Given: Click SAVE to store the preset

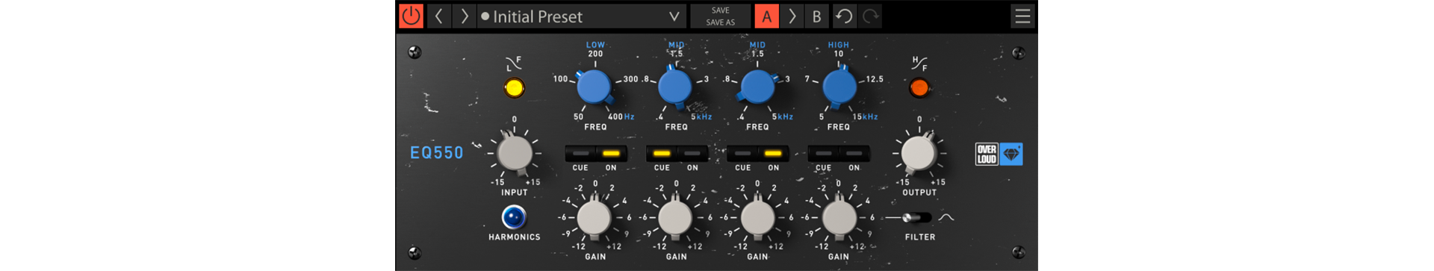Looking at the screenshot, I should pyautogui.click(x=721, y=10).
